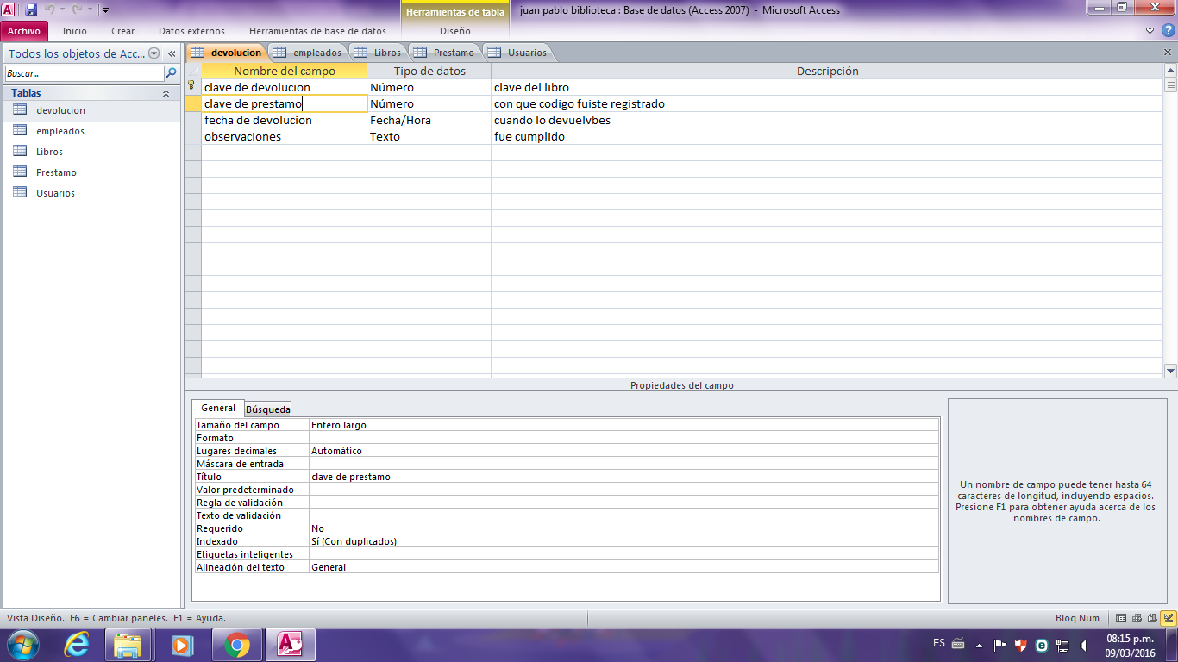Select the primary key row marker
The width and height of the screenshot is (1178, 662).
[193, 87]
